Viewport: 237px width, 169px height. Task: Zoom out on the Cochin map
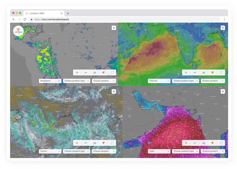pos(86,143)
